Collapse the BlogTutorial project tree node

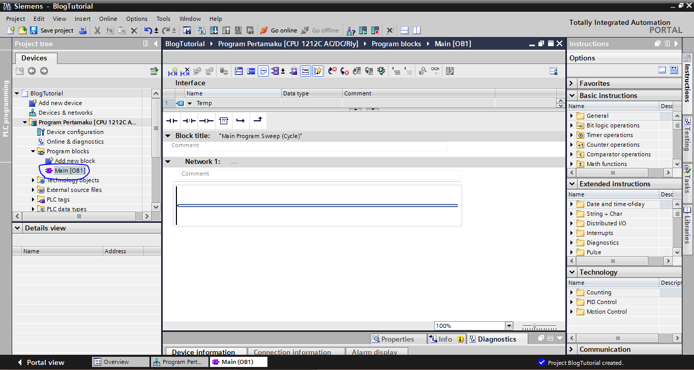(17, 93)
